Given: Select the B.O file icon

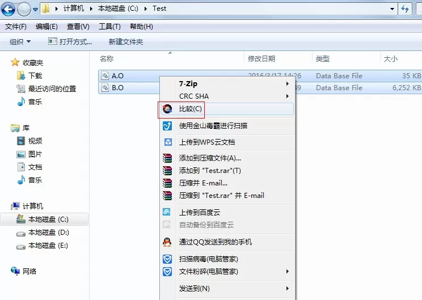Looking at the screenshot, I should coord(106,88).
